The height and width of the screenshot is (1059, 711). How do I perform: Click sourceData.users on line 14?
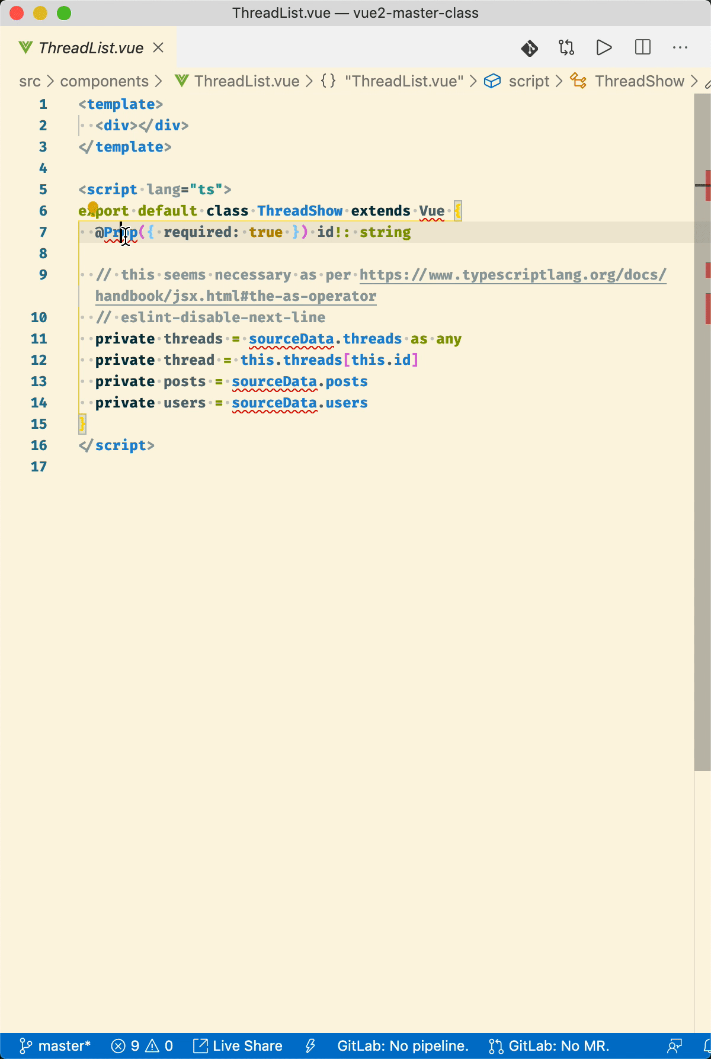pyautogui.click(x=300, y=403)
